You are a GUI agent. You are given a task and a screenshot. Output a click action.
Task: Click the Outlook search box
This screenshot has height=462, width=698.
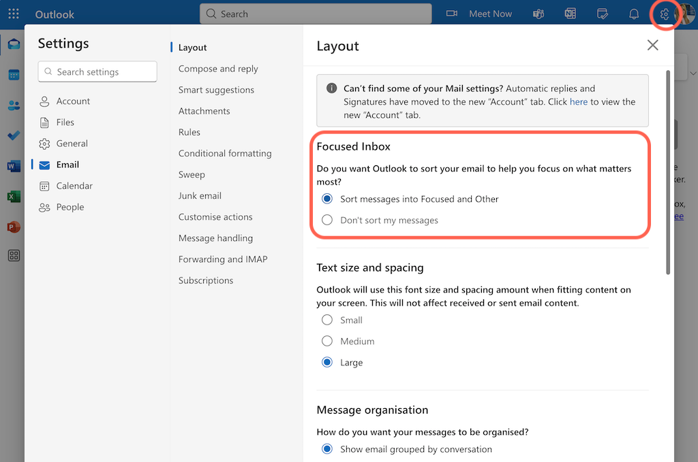coord(316,14)
